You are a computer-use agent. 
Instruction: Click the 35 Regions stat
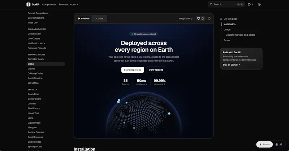coord(125,82)
